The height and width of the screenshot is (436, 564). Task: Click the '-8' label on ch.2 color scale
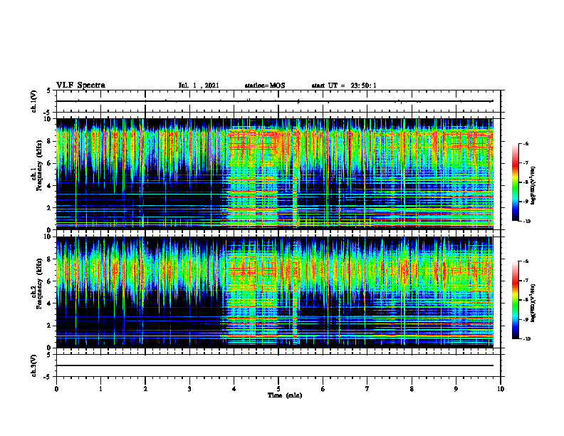(x=526, y=300)
